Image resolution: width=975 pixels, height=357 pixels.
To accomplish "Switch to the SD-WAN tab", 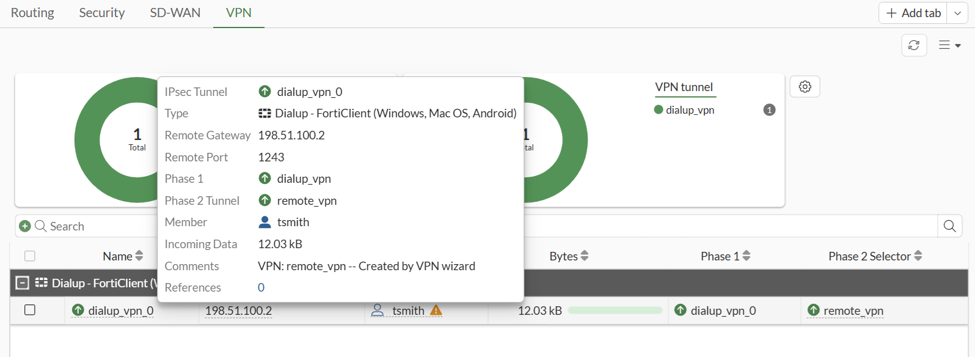I will point(175,13).
